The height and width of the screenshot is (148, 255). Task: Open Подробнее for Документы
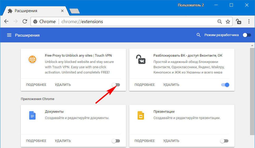coord(36,141)
